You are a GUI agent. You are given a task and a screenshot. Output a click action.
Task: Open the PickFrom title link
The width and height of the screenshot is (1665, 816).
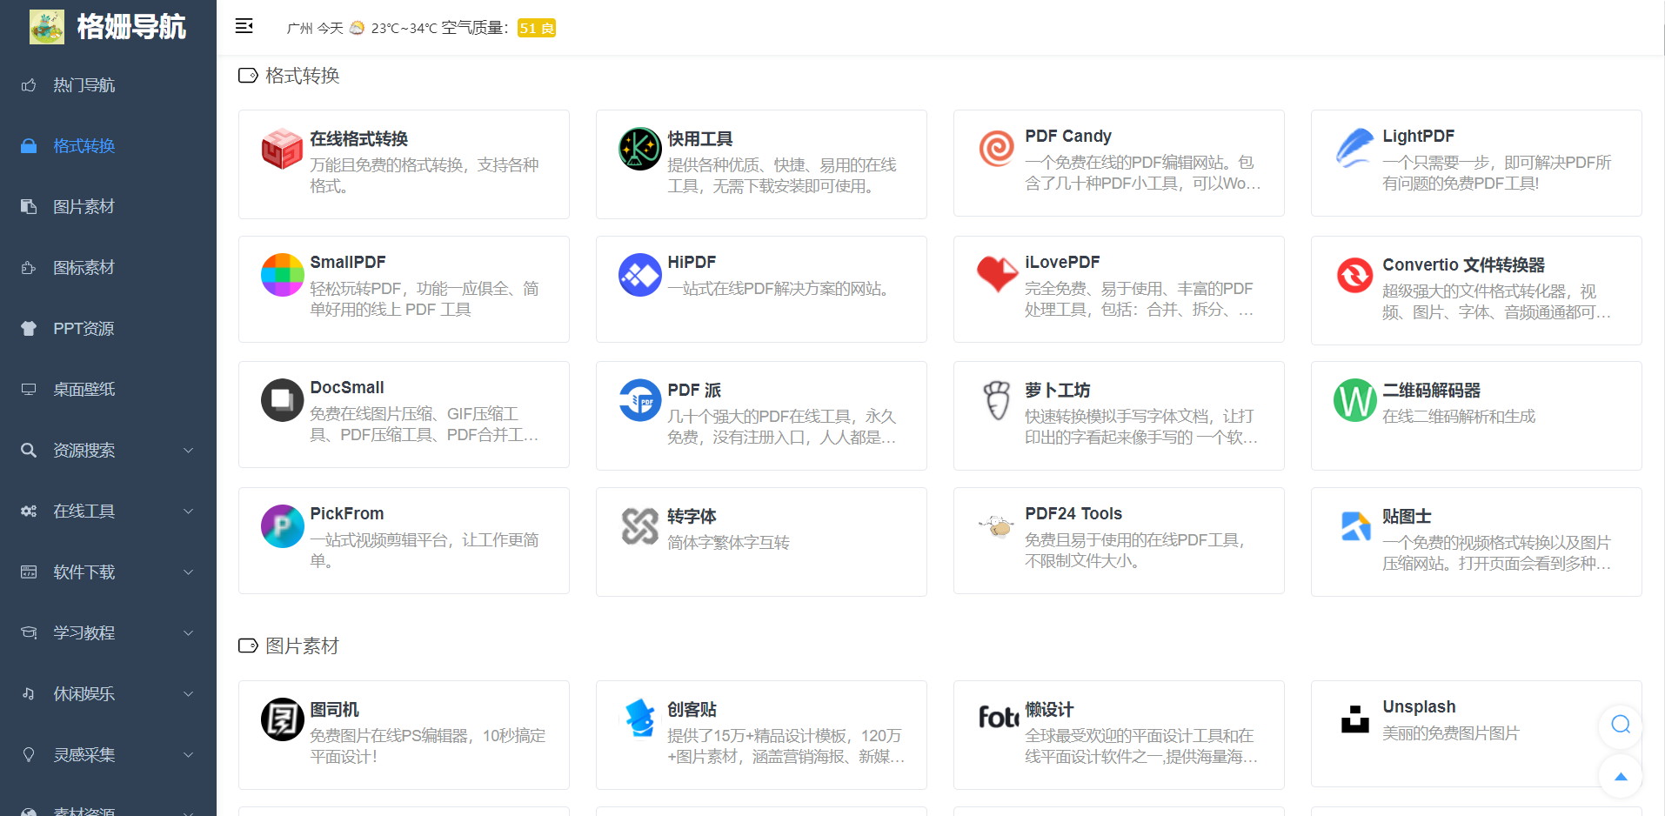[346, 514]
